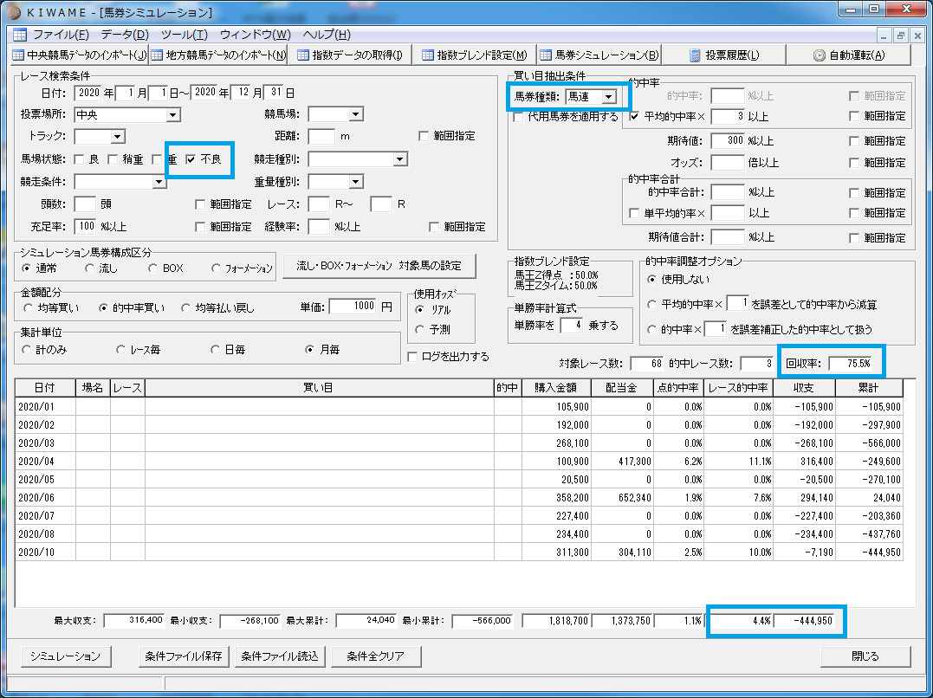The image size is (933, 698).
Task: Select 計のみ aggregation unit
Action: (26, 350)
